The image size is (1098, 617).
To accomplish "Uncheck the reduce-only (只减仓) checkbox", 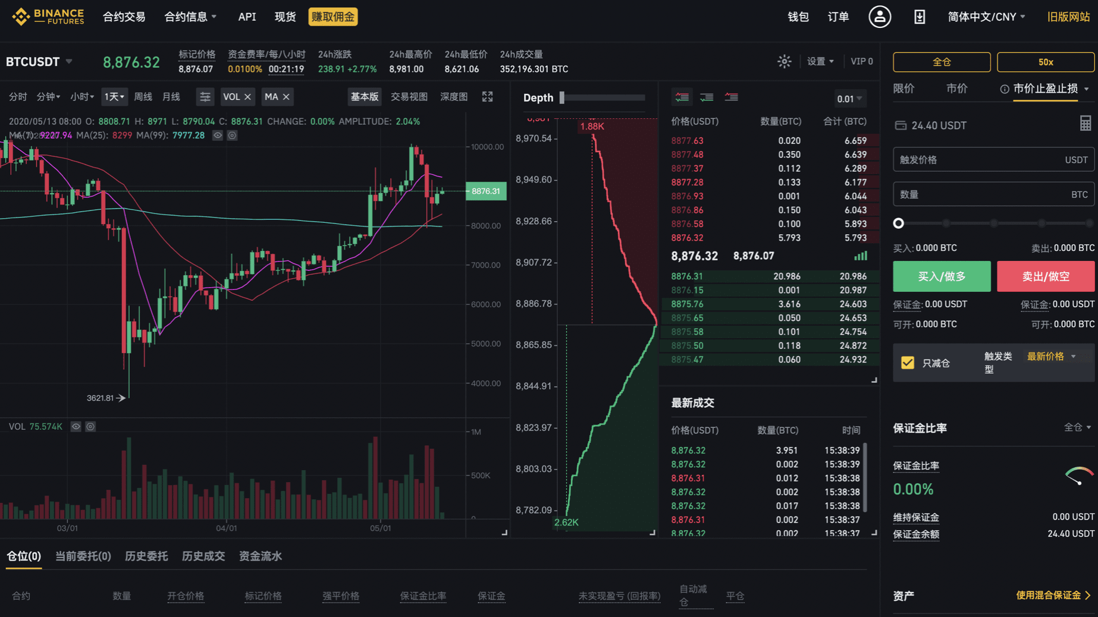I will 908,363.
